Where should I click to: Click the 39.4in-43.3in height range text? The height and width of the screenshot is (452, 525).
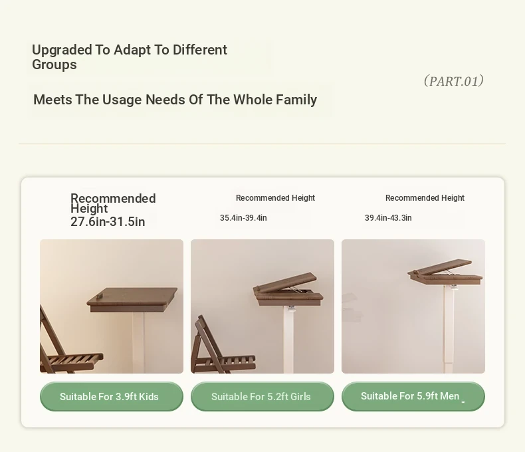click(x=388, y=218)
